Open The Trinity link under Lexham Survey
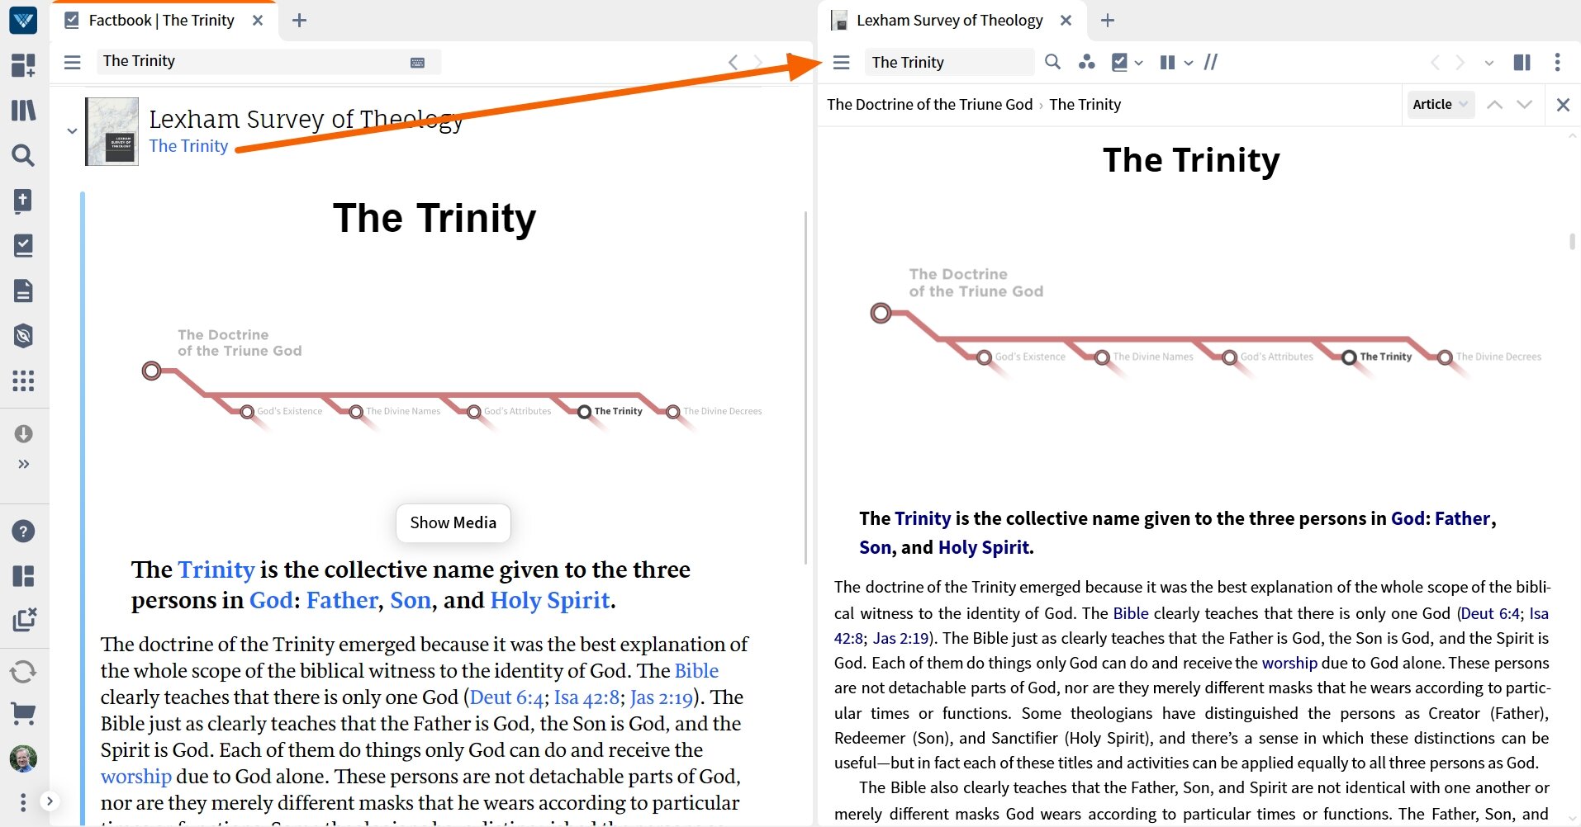The height and width of the screenshot is (827, 1581). coord(188,146)
